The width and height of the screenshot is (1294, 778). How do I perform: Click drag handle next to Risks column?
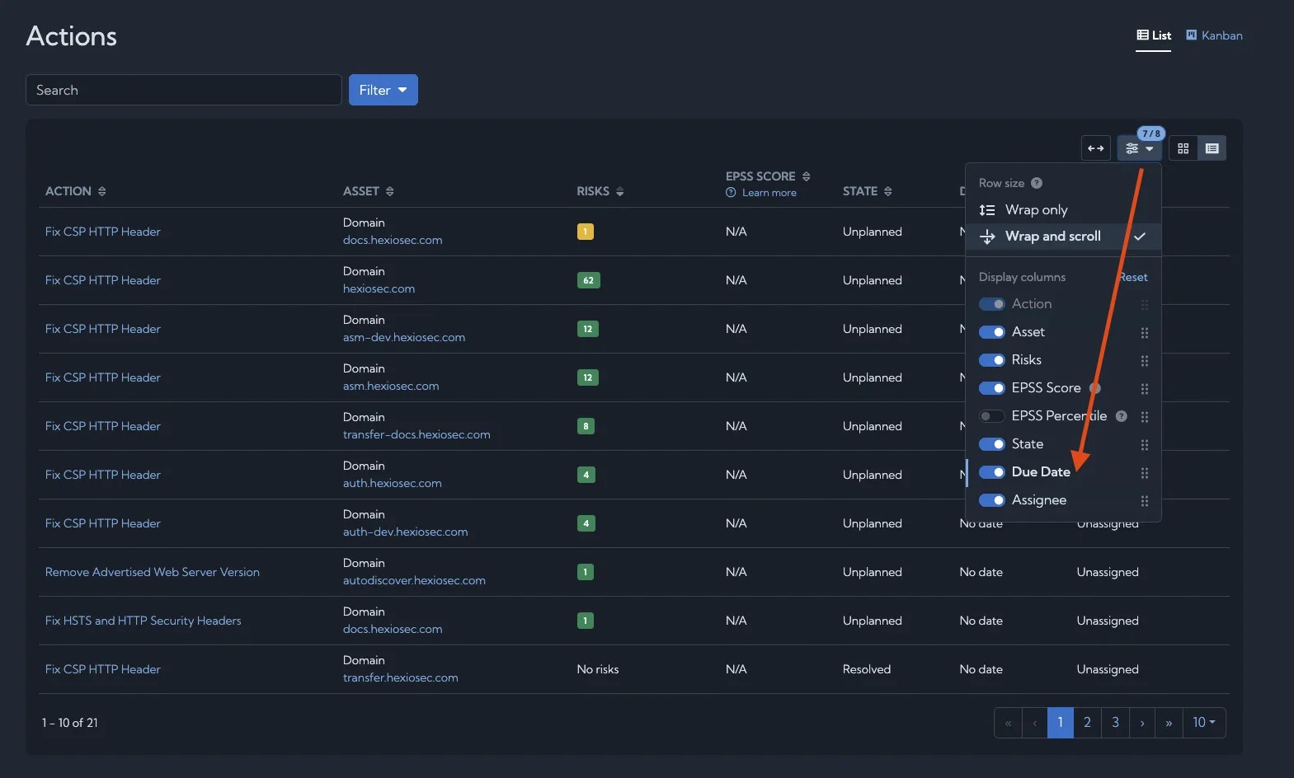[1144, 360]
